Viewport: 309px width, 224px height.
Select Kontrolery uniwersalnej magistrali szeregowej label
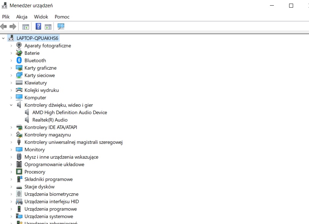click(74, 142)
